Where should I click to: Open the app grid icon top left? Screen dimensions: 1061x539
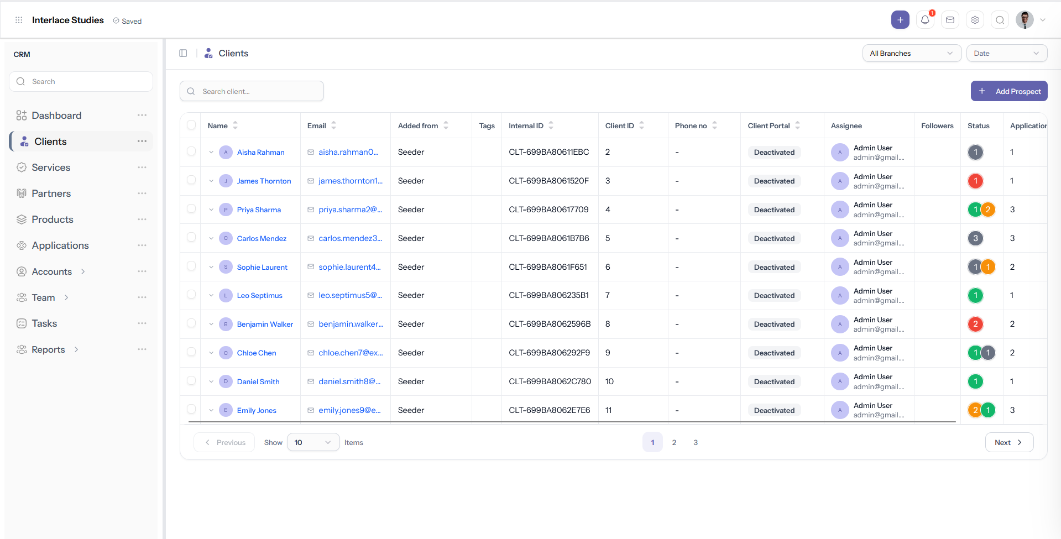(x=18, y=20)
